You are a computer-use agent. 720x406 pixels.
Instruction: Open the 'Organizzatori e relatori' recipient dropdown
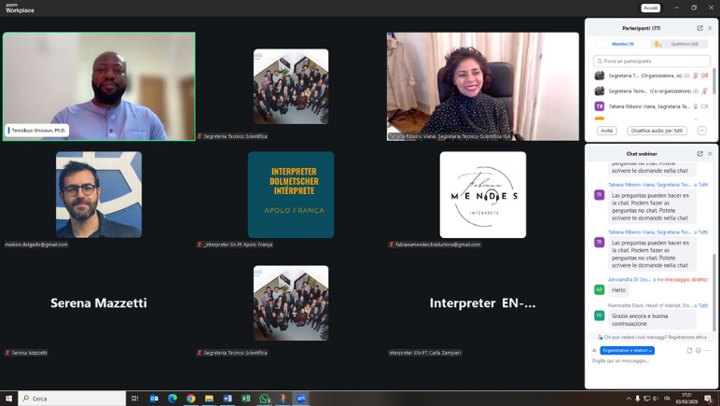(627, 351)
